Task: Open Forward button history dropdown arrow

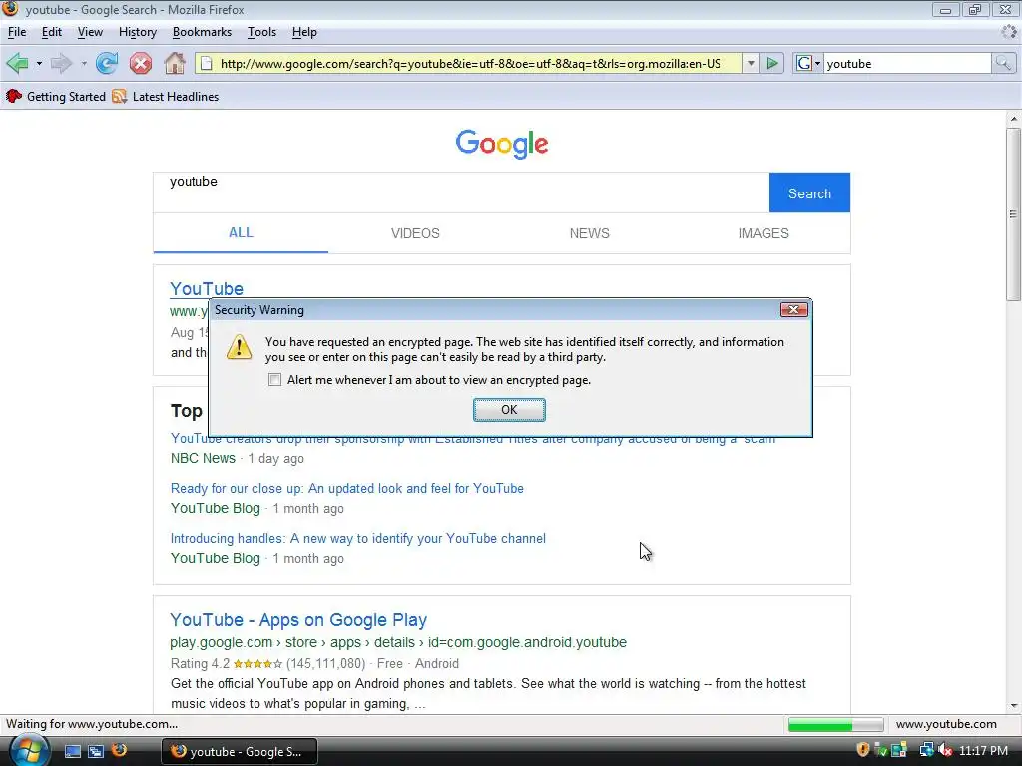Action: (84, 63)
